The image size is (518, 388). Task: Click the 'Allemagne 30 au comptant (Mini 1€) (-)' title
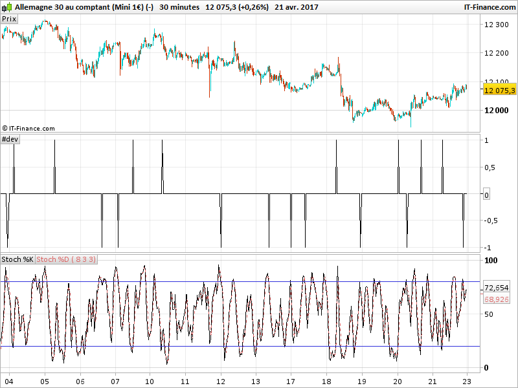point(84,7)
